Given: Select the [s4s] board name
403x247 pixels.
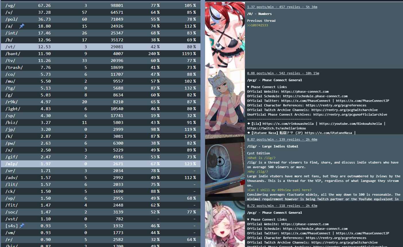Looking at the screenshot, I should pos(11,226).
